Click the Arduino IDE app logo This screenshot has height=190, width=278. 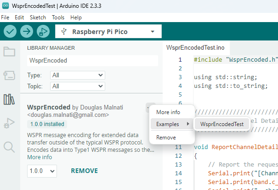[x=5, y=5]
